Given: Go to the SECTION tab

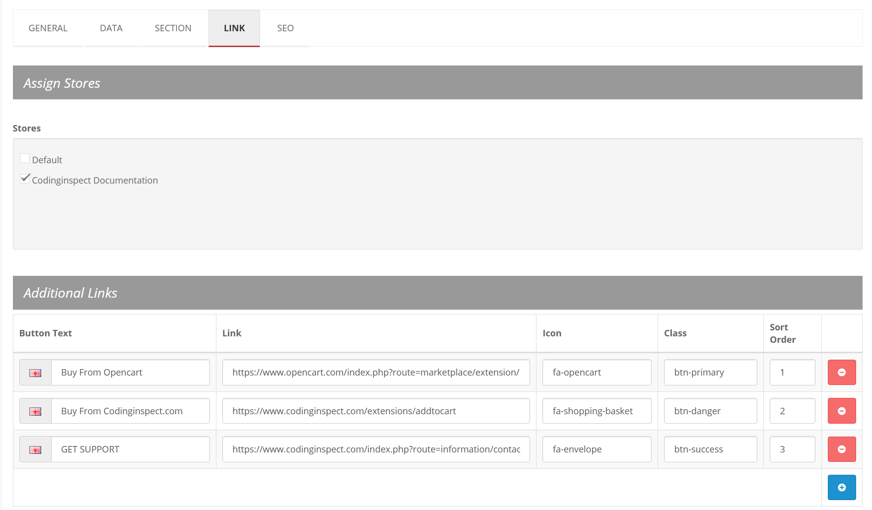Looking at the screenshot, I should [x=173, y=28].
